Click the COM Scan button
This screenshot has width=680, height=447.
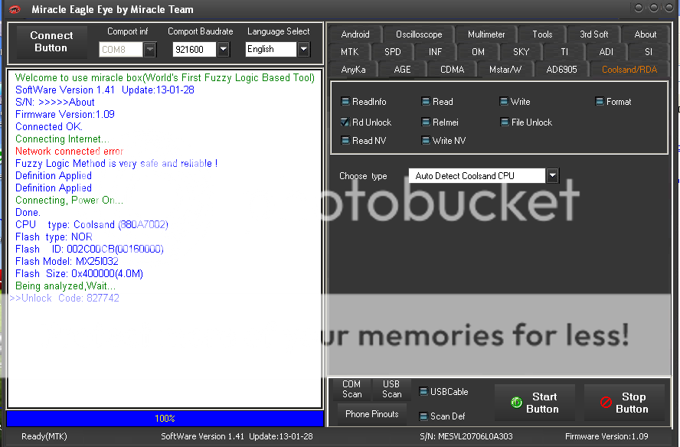351,389
